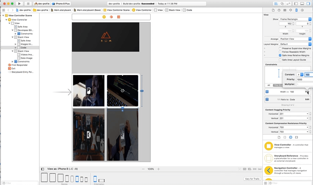313x185 pixels.
Task: Select Safe Area under View
Action: pos(21,27)
